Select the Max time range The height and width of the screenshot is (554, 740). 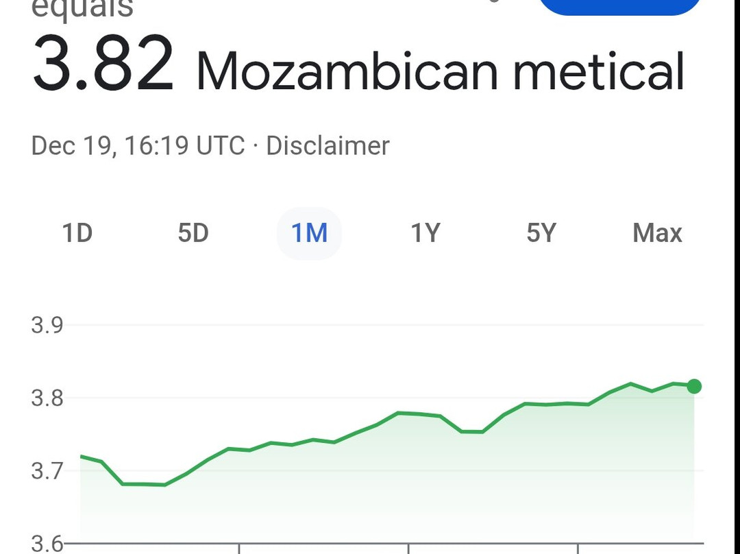pyautogui.click(x=657, y=234)
